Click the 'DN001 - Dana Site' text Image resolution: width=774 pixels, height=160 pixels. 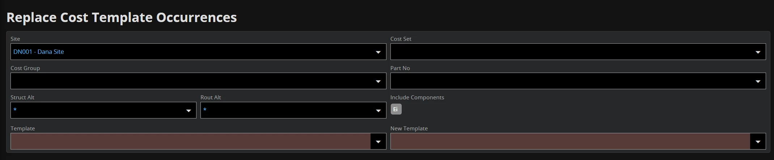pyautogui.click(x=39, y=52)
